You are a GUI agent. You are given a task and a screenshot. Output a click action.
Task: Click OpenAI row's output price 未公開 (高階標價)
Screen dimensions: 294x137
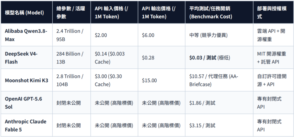pyautogui.click(x=162, y=103)
